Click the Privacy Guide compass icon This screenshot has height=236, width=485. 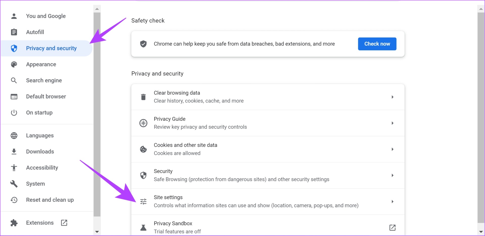[143, 123]
